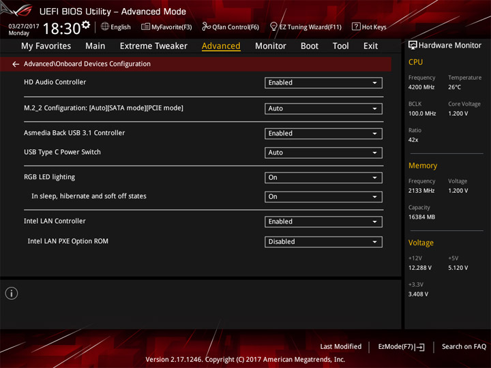Screen dimensions: 491x368
Task: Open M.2_2 Configuration dropdown
Action: pos(323,108)
